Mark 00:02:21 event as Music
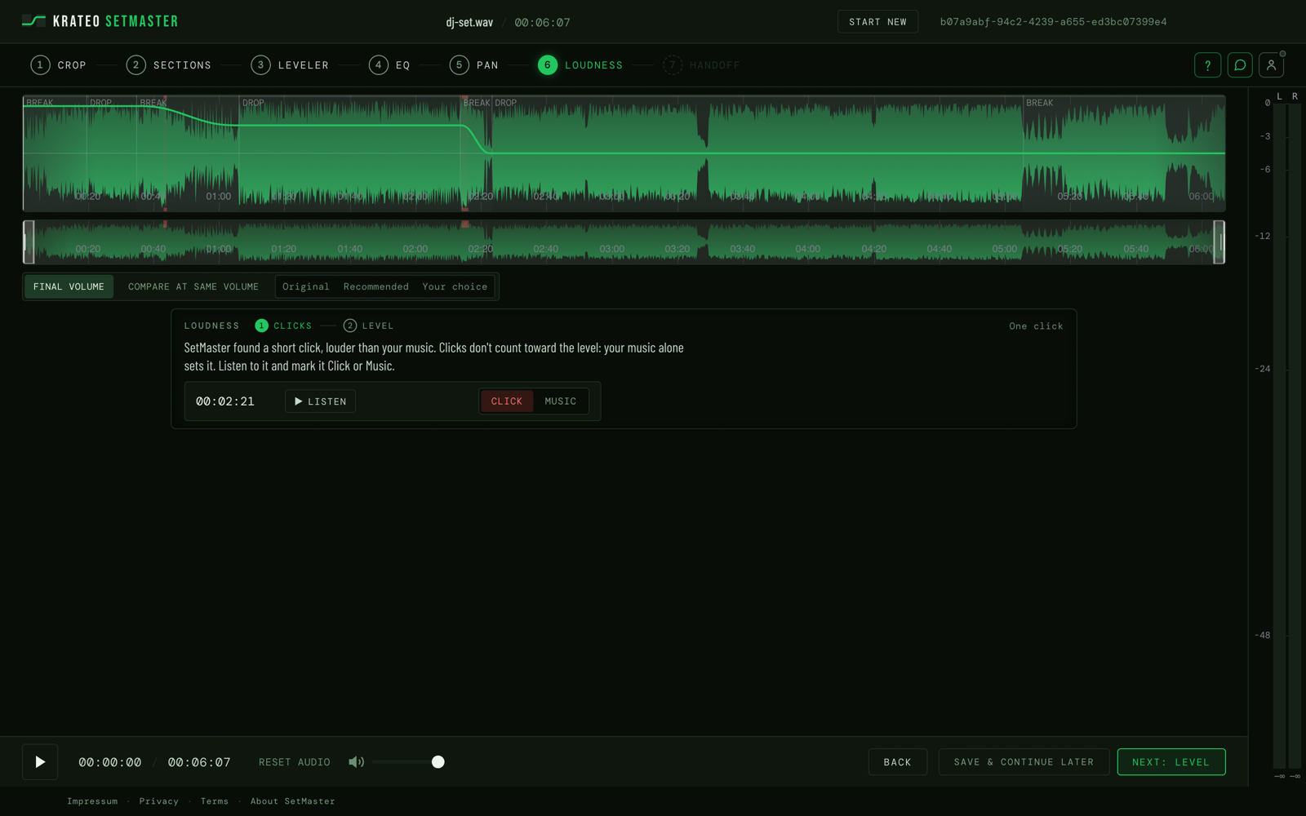Viewport: 1306px width, 816px height. [x=561, y=401]
